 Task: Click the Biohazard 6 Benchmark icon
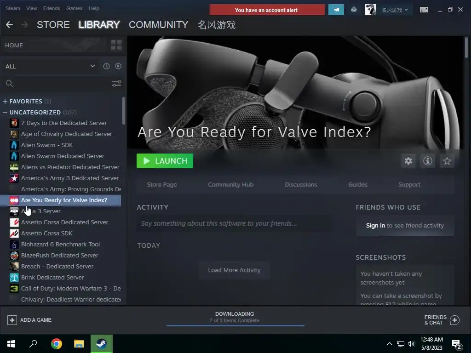(x=14, y=245)
